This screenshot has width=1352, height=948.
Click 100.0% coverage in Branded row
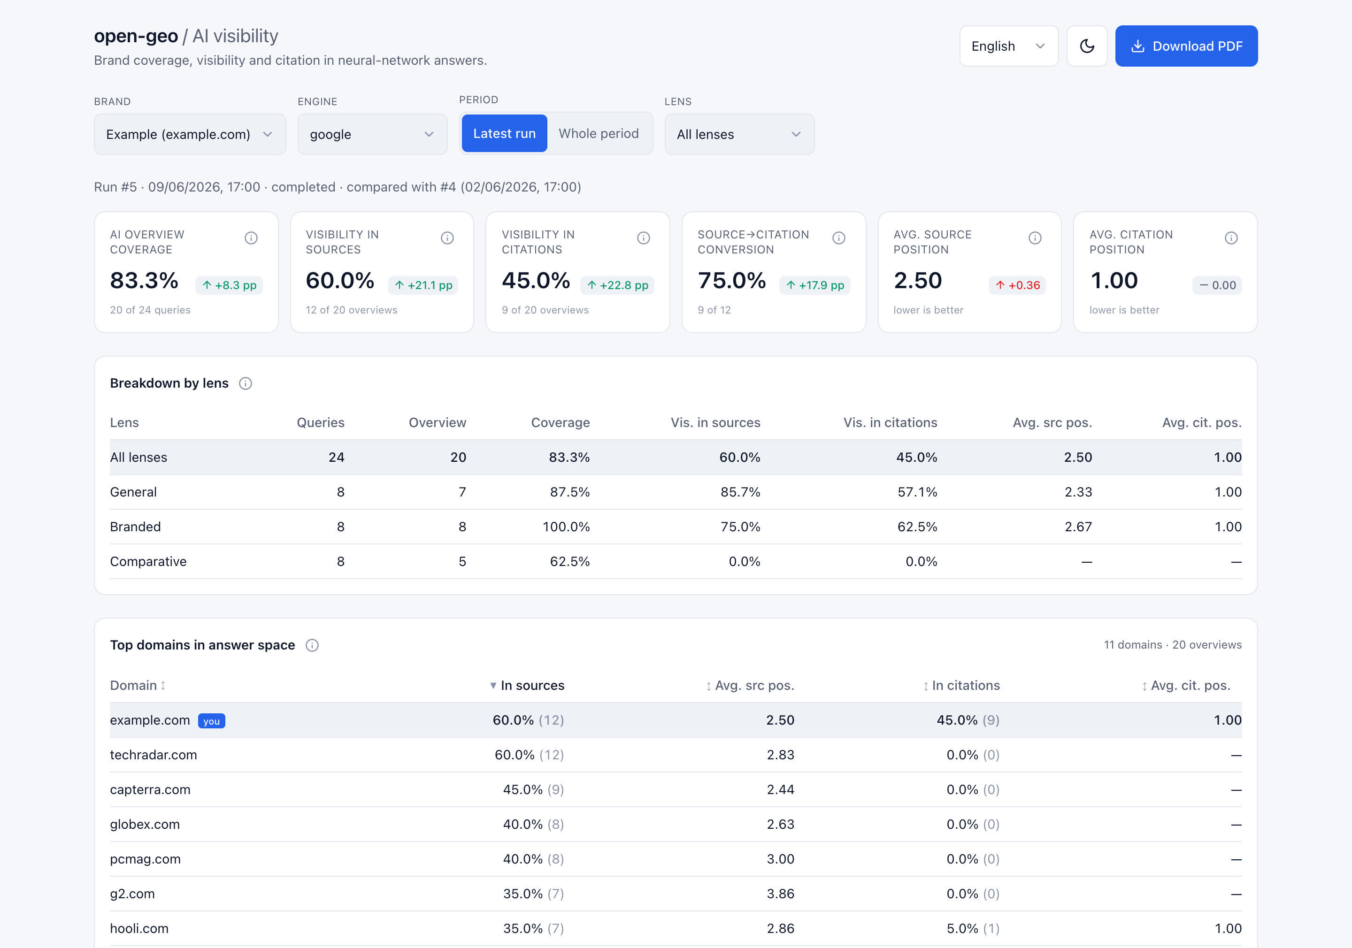pyautogui.click(x=566, y=527)
